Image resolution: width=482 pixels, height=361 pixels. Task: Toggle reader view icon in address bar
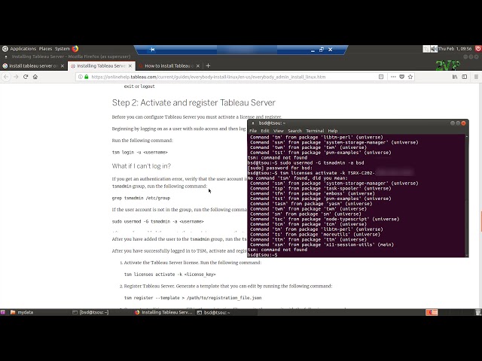click(381, 77)
